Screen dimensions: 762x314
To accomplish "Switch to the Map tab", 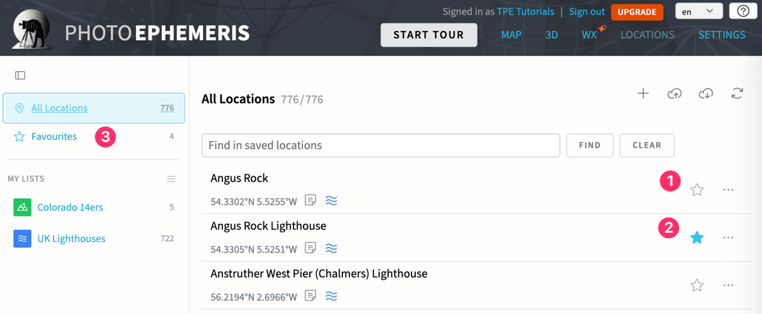I will (511, 35).
